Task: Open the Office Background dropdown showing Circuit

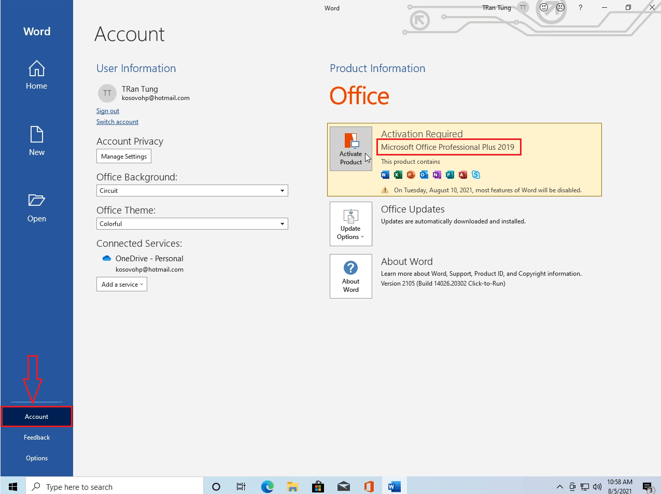Action: [192, 191]
